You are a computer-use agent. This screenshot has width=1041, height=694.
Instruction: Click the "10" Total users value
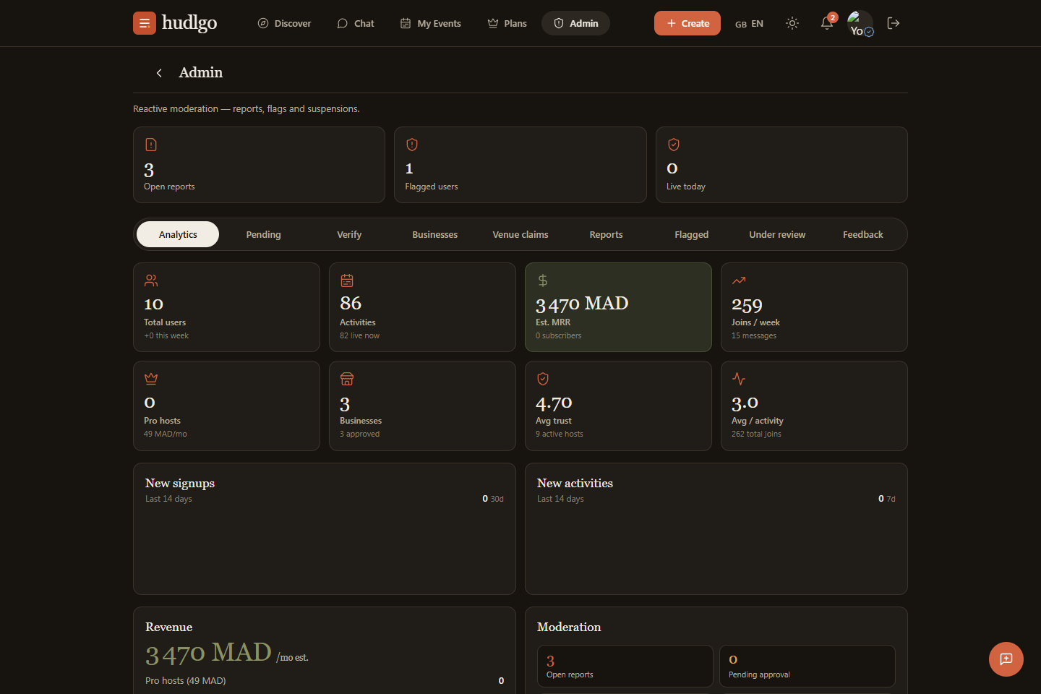pos(153,304)
